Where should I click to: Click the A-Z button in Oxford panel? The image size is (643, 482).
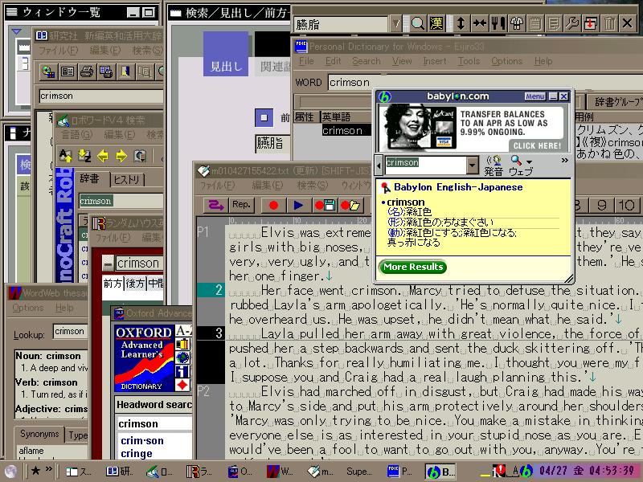[183, 331]
